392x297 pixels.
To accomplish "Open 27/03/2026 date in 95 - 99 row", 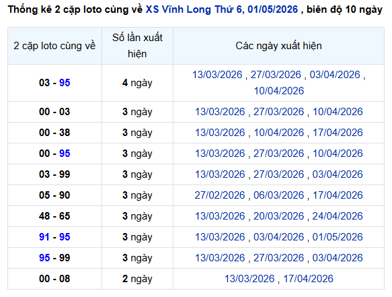I will coord(279,258).
